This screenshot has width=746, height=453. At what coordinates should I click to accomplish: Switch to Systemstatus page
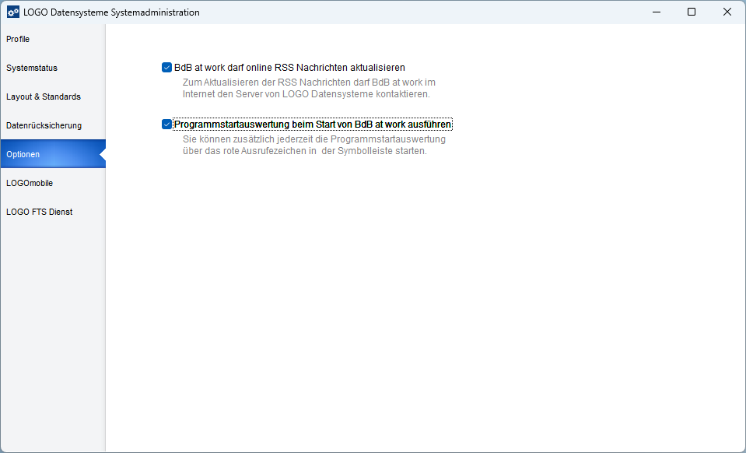pos(53,68)
